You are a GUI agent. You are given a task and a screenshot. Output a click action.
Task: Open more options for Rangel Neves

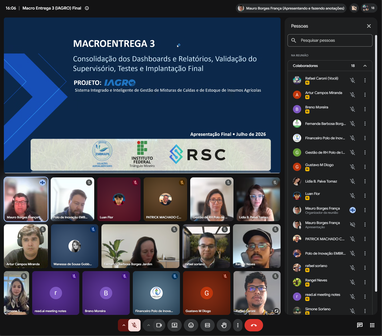(x=365, y=282)
